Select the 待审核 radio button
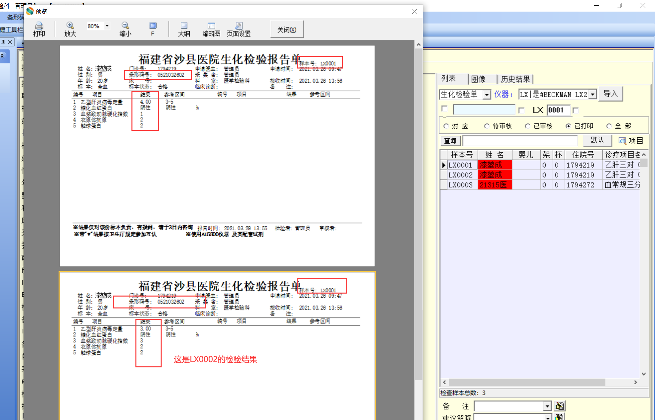Image resolution: width=655 pixels, height=420 pixels. pos(487,126)
